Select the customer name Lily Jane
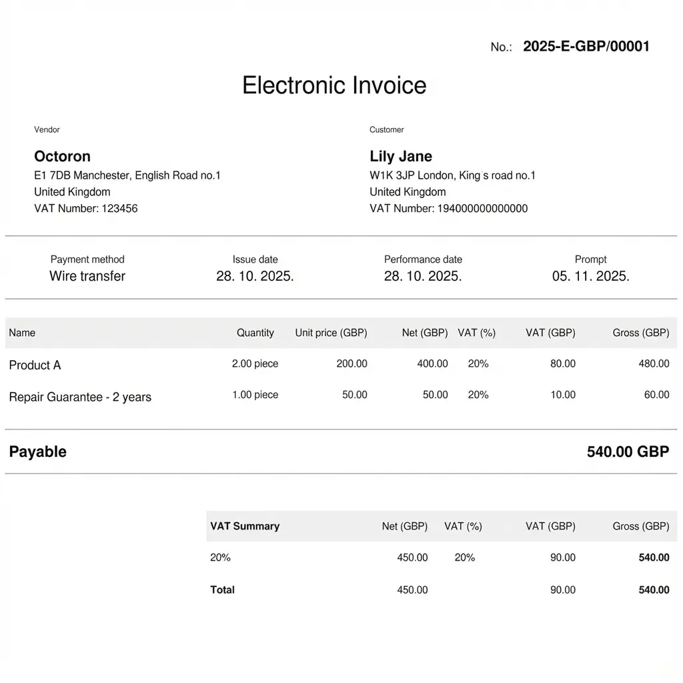This screenshot has width=683, height=683. click(401, 157)
